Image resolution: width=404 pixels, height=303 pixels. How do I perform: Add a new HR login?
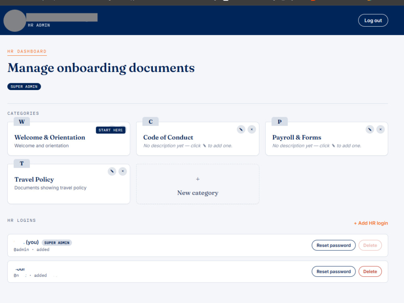[371, 223]
